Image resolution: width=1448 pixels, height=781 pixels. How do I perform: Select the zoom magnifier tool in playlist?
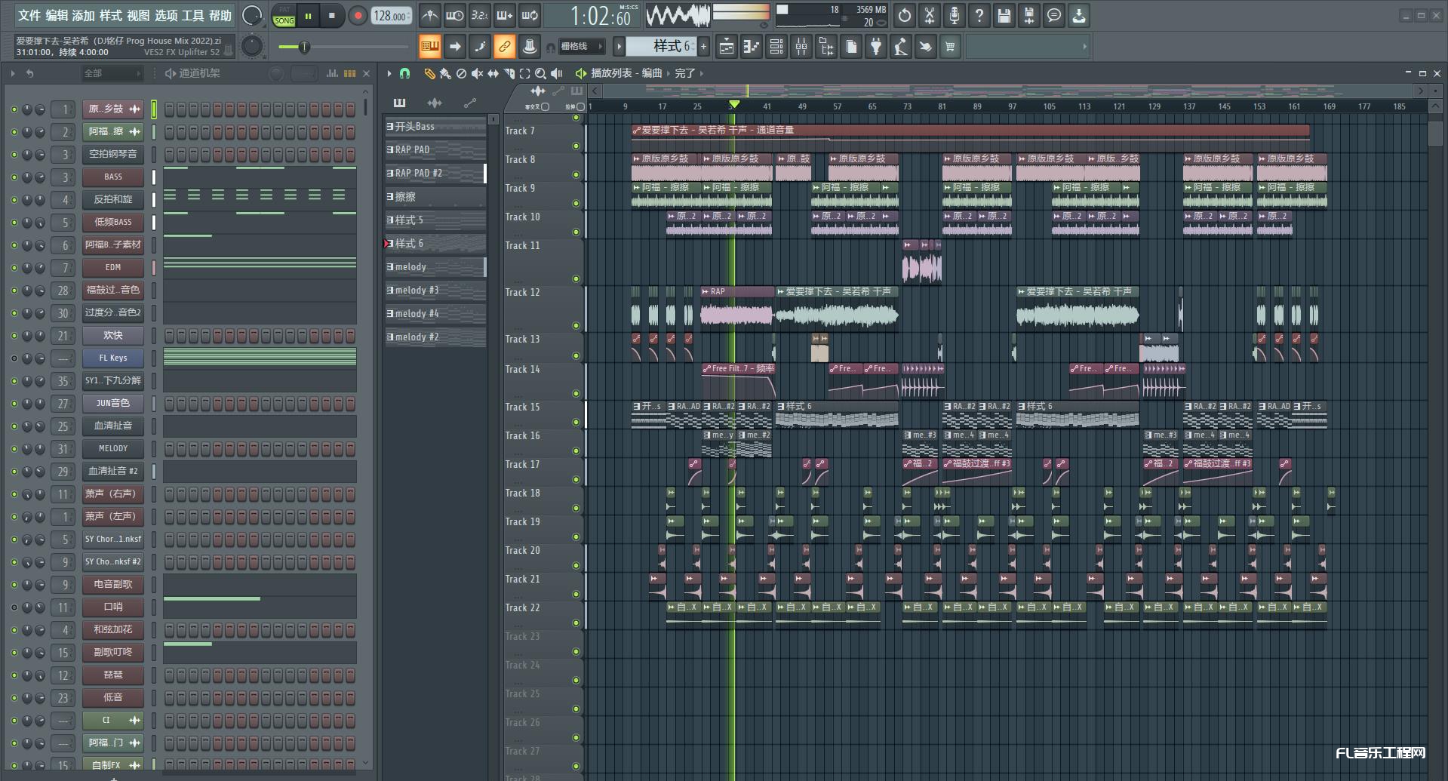coord(540,73)
